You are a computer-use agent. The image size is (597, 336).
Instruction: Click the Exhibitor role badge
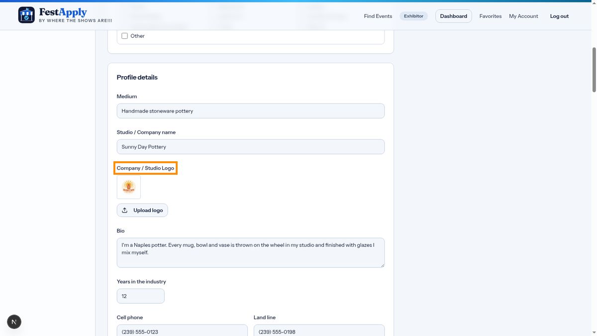413,16
